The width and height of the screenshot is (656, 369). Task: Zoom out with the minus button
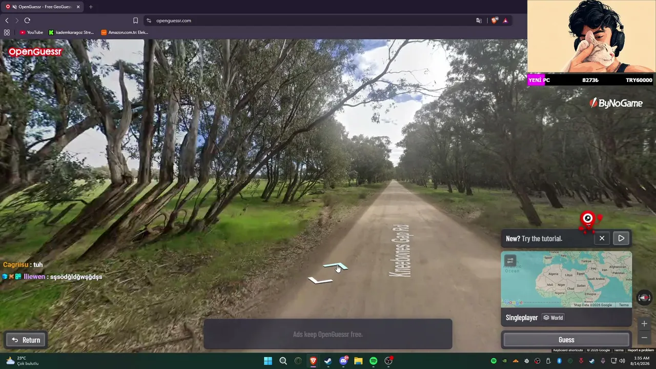pyautogui.click(x=644, y=338)
